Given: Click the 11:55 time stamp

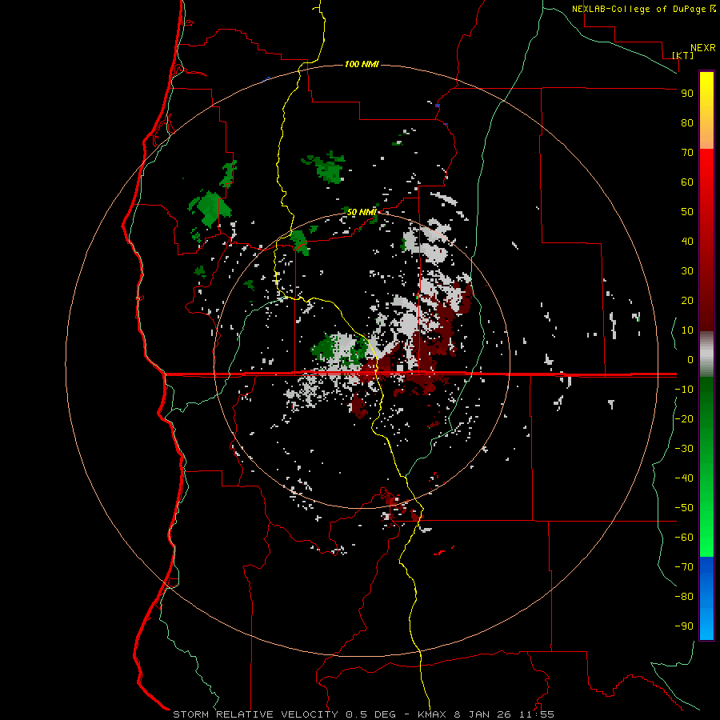Looking at the screenshot, I should point(537,714).
